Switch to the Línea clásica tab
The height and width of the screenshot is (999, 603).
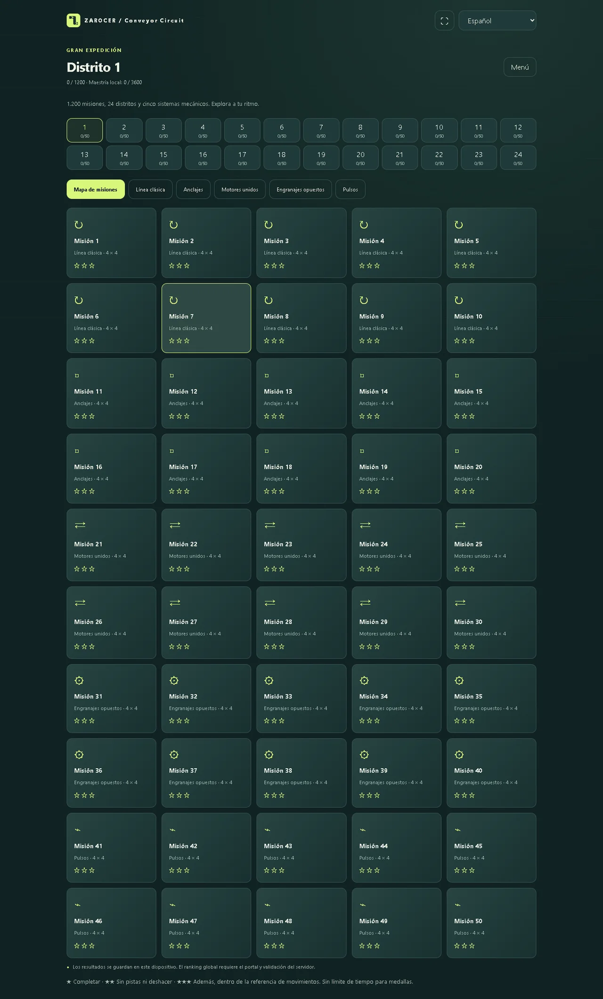tap(150, 189)
